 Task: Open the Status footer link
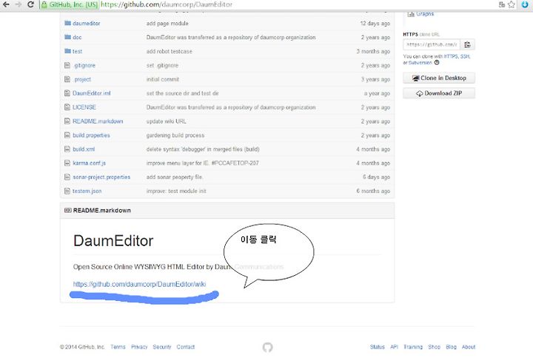click(x=378, y=347)
